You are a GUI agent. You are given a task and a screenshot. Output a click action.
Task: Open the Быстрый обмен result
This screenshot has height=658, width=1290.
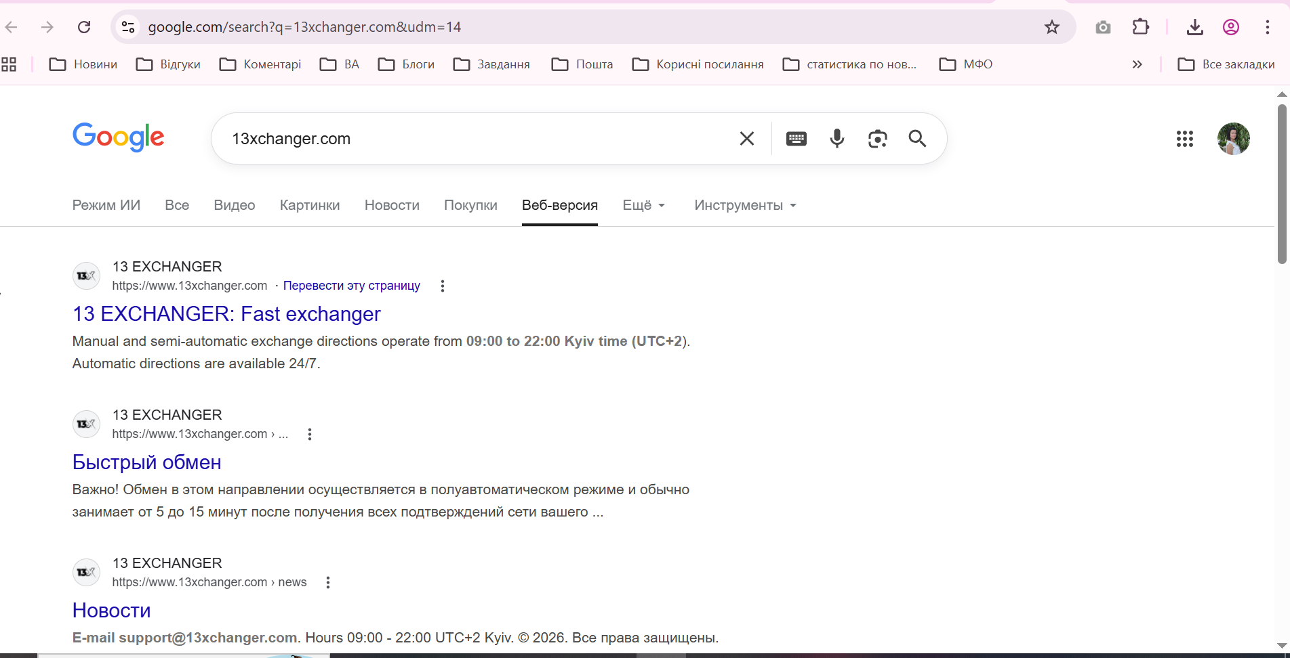click(147, 462)
